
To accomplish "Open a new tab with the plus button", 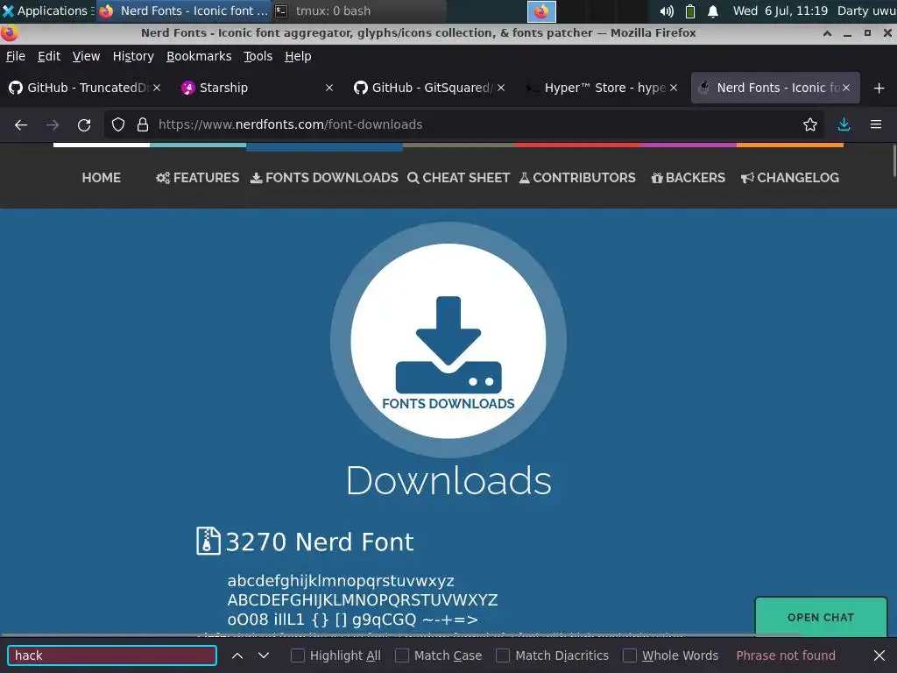I will (x=879, y=89).
